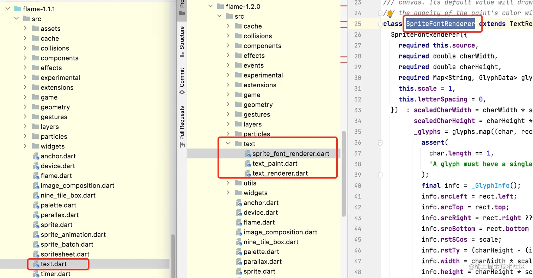Select sprite_font_renderer.dart file
The height and width of the screenshot is (278, 533).
(291, 153)
